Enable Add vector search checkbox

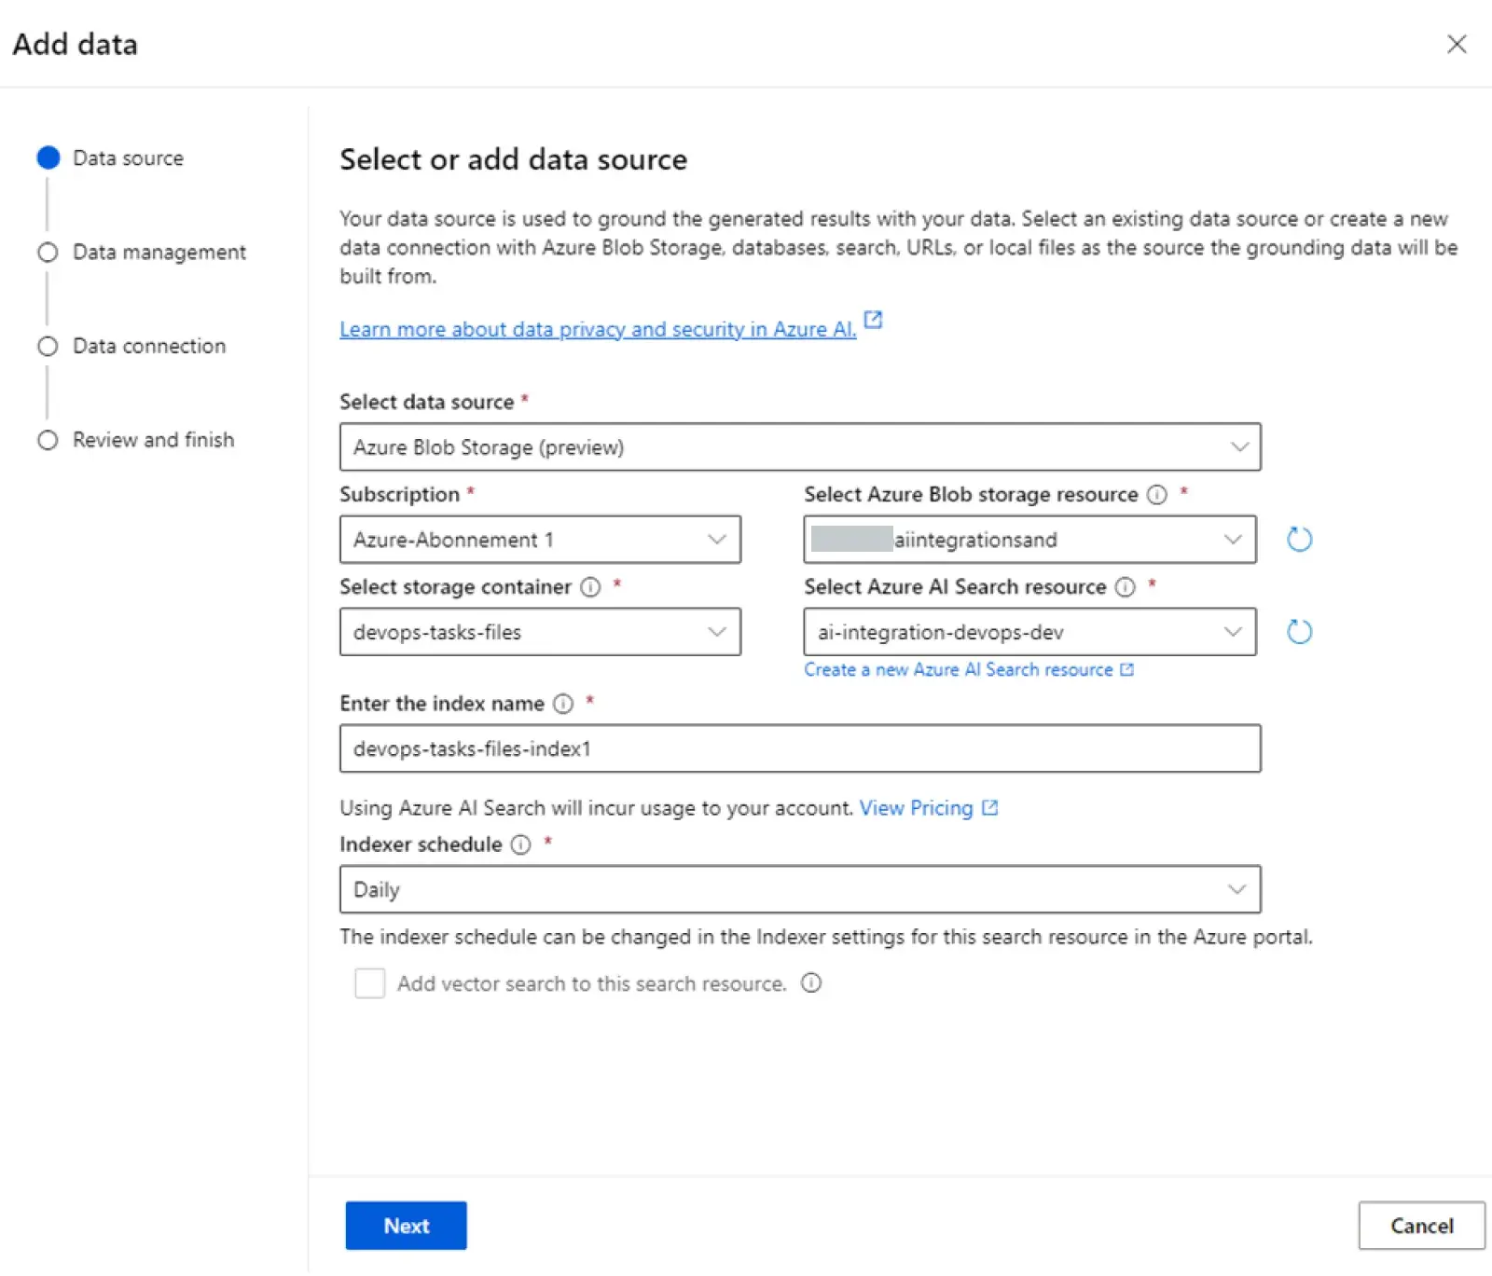(x=369, y=983)
